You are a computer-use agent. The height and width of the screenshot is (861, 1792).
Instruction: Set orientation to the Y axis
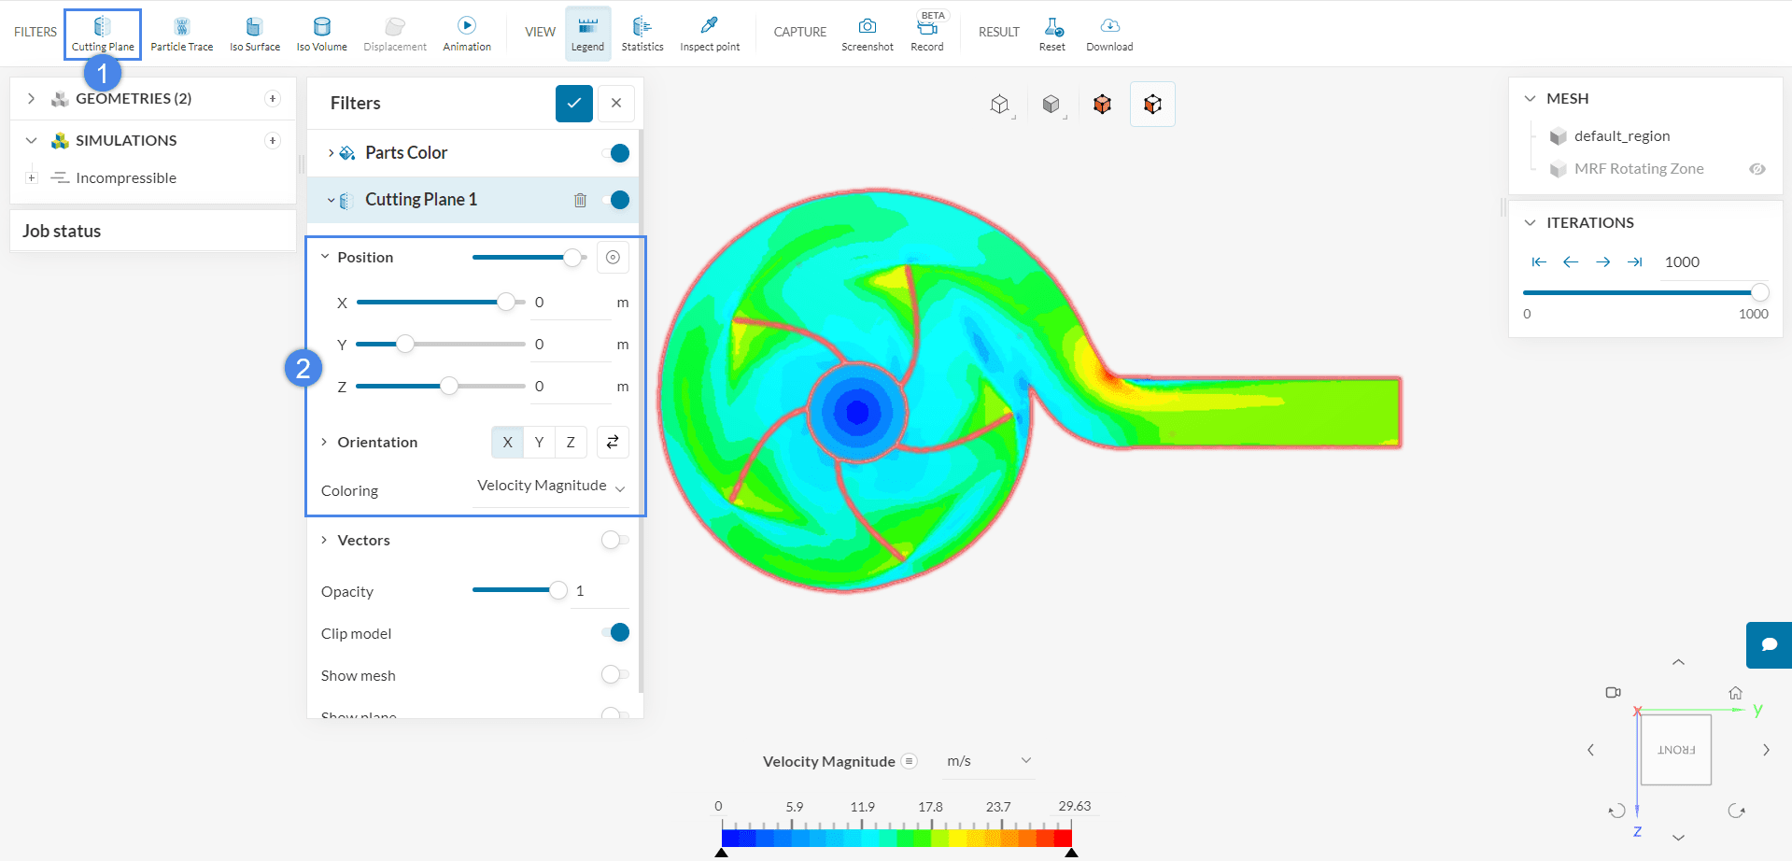pos(539,442)
